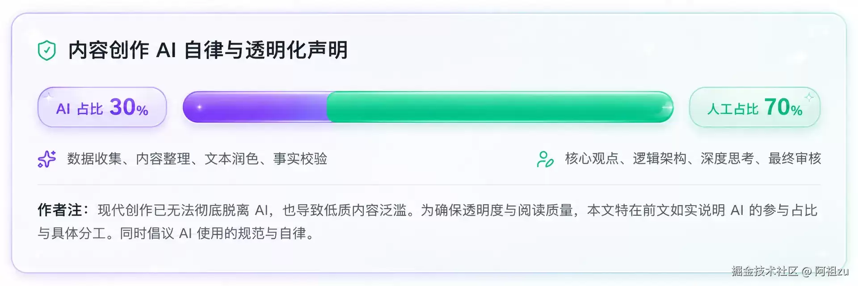Click the green human segment of progress bar
This screenshot has height=286, width=858.
(x=500, y=107)
